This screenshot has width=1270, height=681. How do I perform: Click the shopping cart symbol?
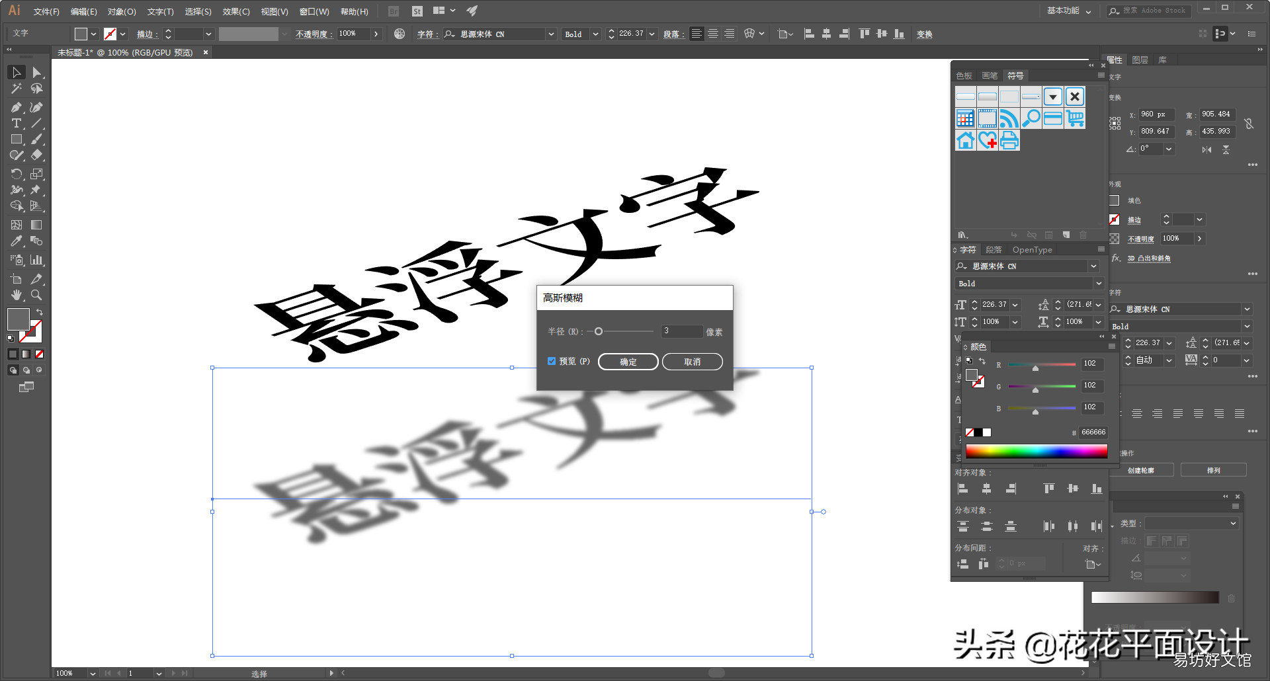tap(1076, 118)
